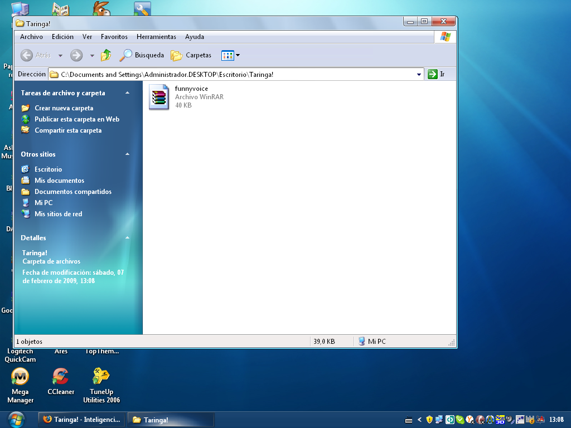This screenshot has height=428, width=571.
Task: Expand the views dropdown arrow
Action: click(238, 55)
